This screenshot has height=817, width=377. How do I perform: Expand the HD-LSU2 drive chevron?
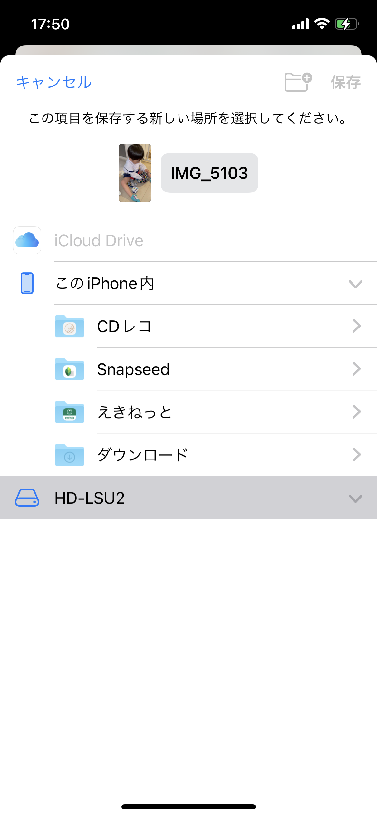point(355,499)
